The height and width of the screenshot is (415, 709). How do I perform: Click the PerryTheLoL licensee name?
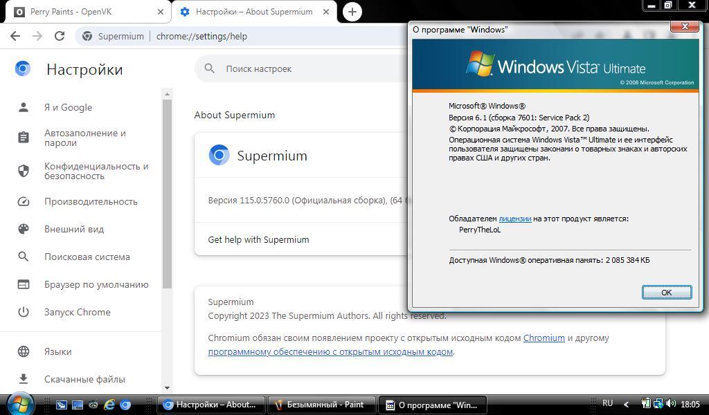(x=480, y=230)
